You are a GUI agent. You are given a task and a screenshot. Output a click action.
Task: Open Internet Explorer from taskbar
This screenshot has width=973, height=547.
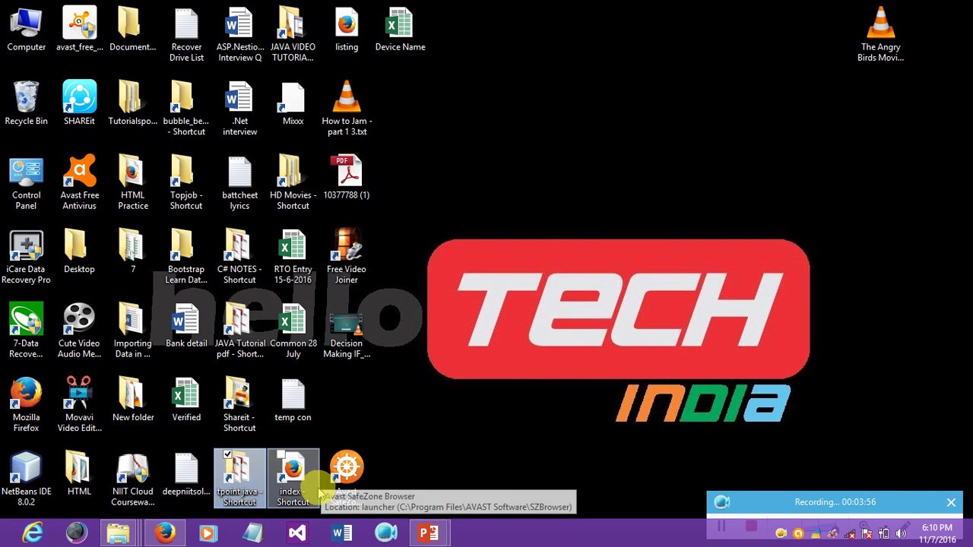pyautogui.click(x=33, y=533)
